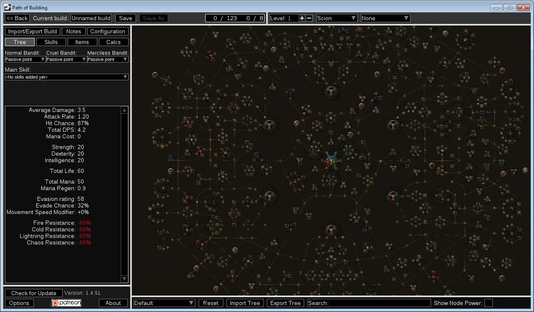
Task: Click the Chaos Resistance: -60% stat
Action: click(59, 242)
